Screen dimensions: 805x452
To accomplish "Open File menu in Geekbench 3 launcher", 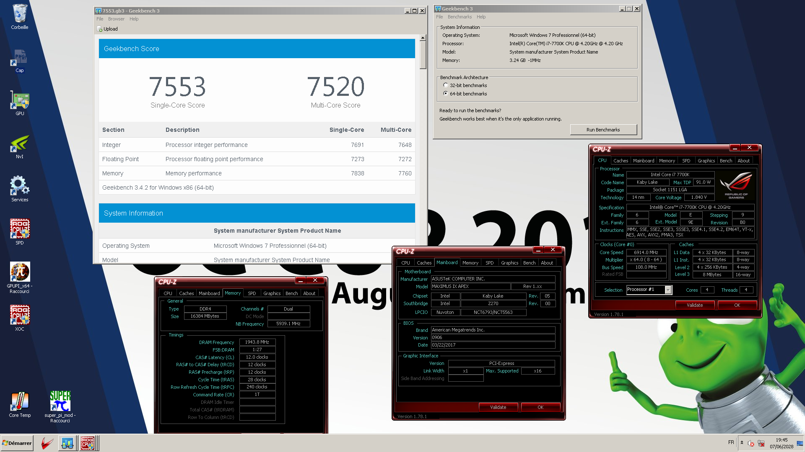I will pos(439,17).
